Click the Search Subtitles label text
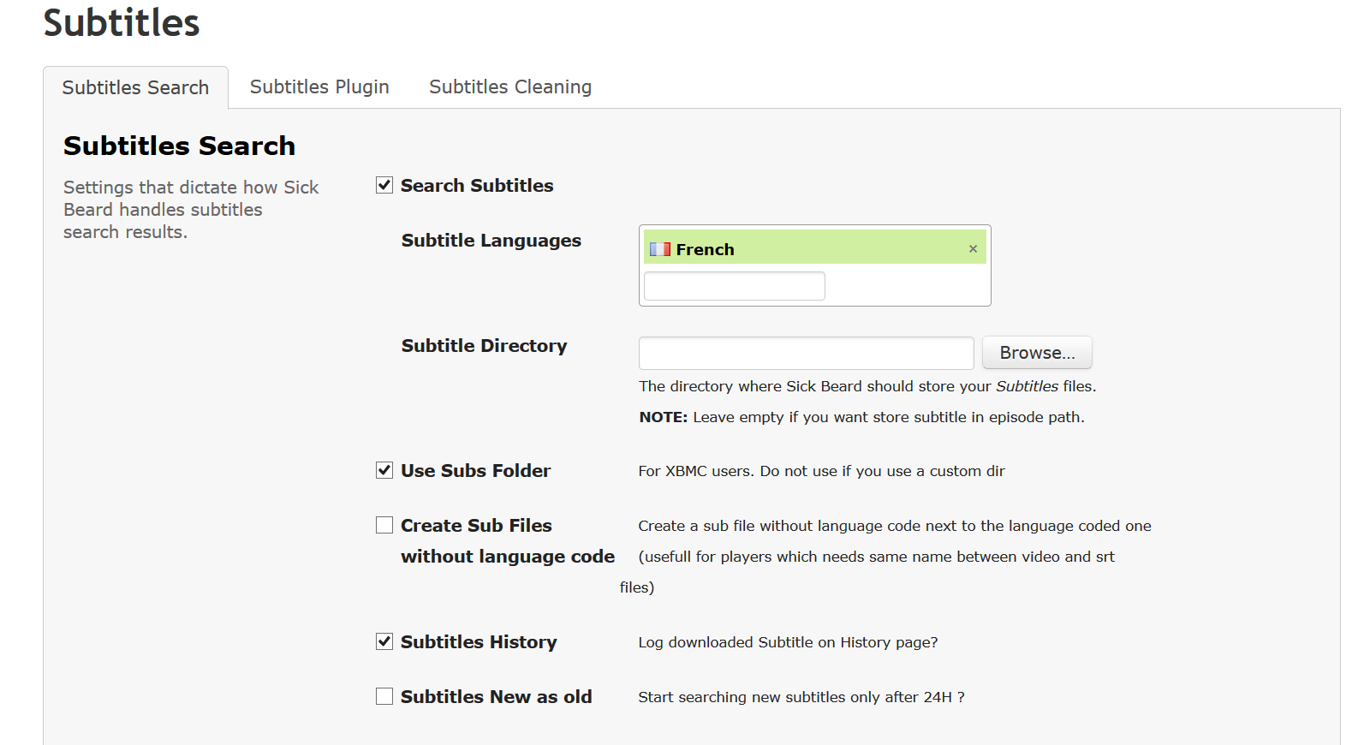 tap(477, 186)
